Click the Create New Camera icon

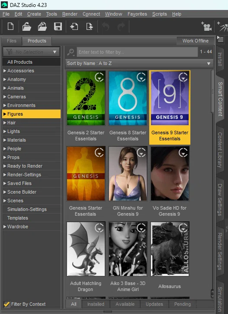pos(206,26)
